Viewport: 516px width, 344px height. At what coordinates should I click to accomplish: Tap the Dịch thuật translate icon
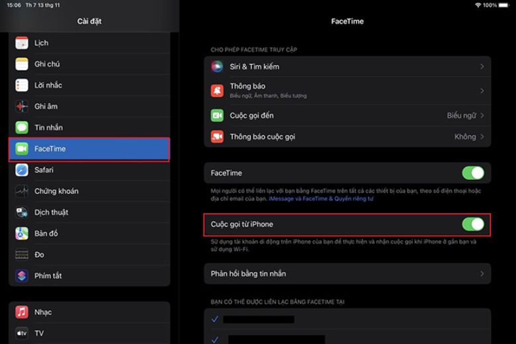click(22, 212)
